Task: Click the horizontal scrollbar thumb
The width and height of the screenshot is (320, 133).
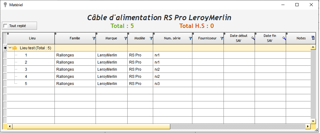Action: pos(91,126)
